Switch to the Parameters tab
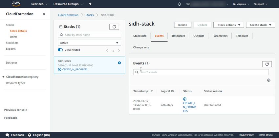Image resolution: width=279 pixels, height=138 pixels. (x=220, y=36)
